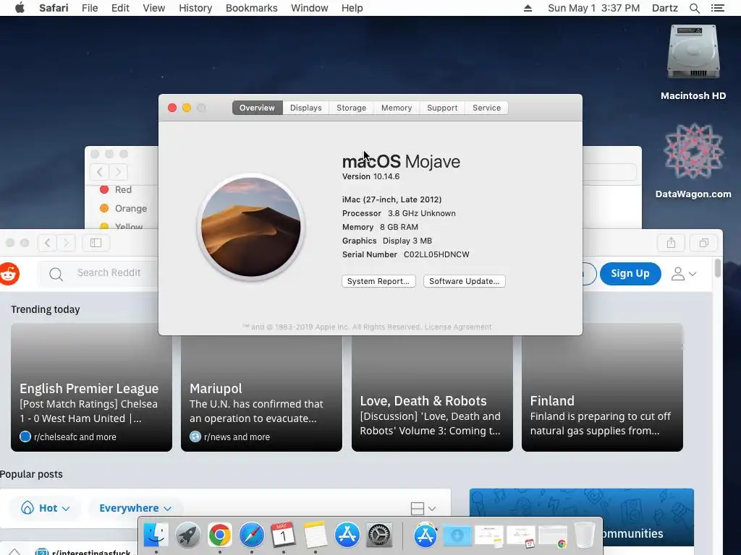Click the Reddit Sign Up button

point(630,274)
